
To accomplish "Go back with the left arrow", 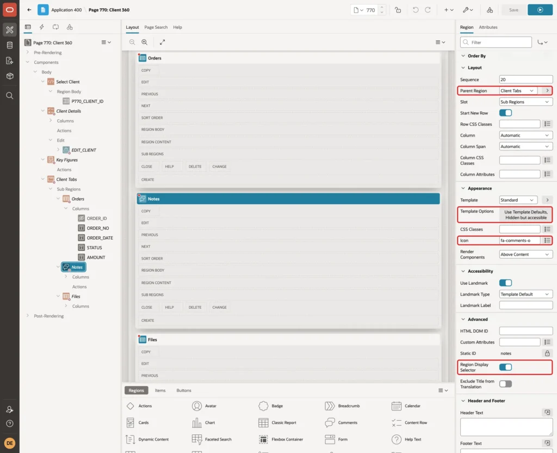I will pos(29,10).
